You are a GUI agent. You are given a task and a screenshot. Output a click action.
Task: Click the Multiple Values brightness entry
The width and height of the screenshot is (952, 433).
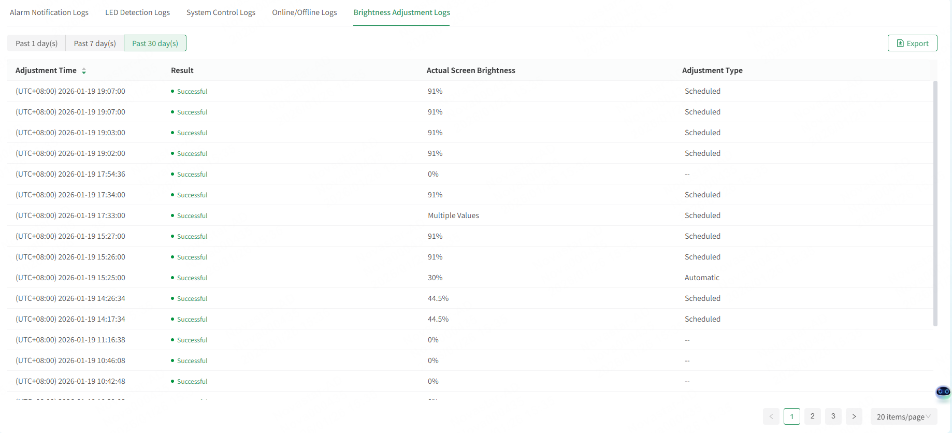453,215
